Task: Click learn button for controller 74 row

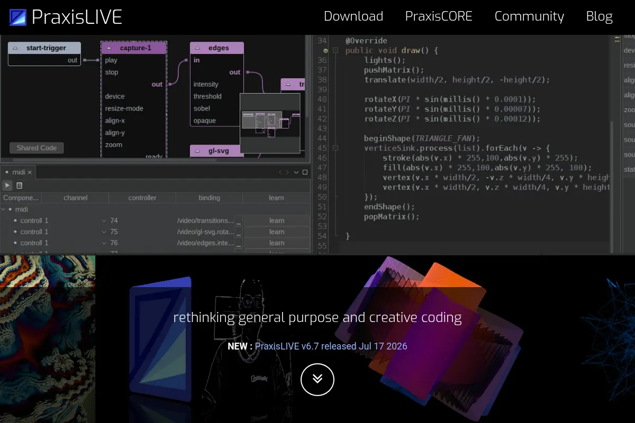Action: point(277,220)
